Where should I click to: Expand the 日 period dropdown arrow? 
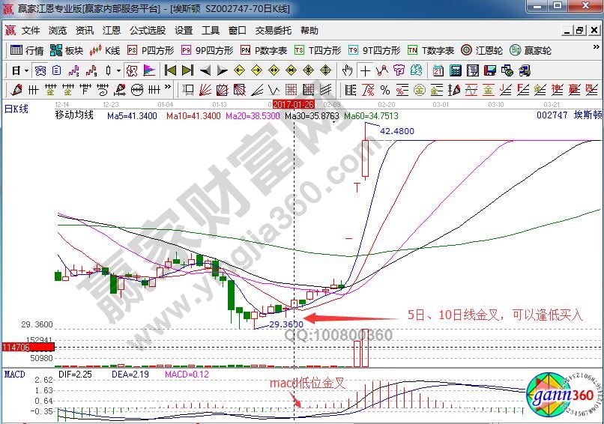(26, 70)
